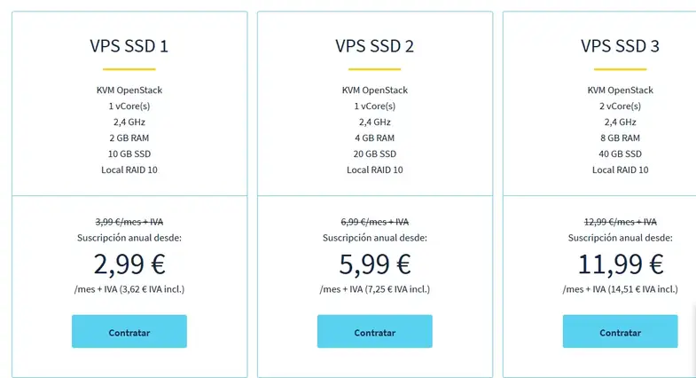This screenshot has height=378, width=696.
Task: Select the VPS SSD 3 plan title
Action: (x=620, y=46)
